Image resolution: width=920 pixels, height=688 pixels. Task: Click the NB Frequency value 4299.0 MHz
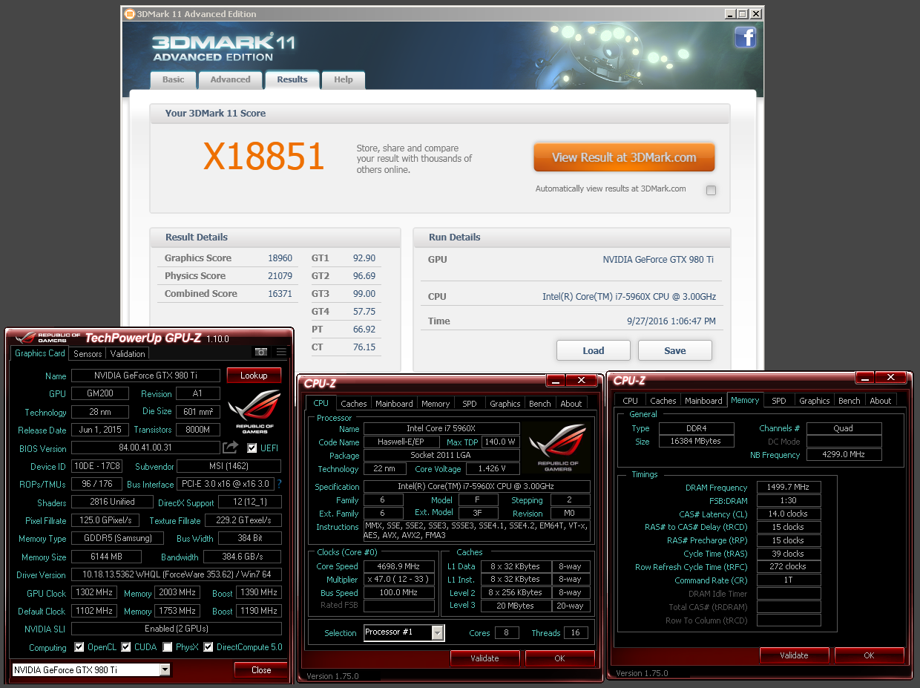pyautogui.click(x=844, y=455)
